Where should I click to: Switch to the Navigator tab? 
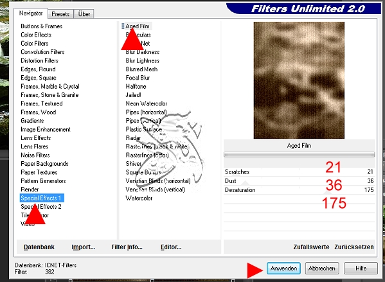pos(31,13)
